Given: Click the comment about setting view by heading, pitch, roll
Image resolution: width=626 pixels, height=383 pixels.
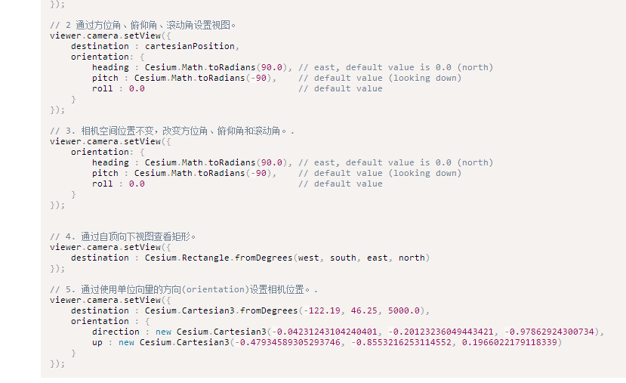Looking at the screenshot, I should coord(143,25).
